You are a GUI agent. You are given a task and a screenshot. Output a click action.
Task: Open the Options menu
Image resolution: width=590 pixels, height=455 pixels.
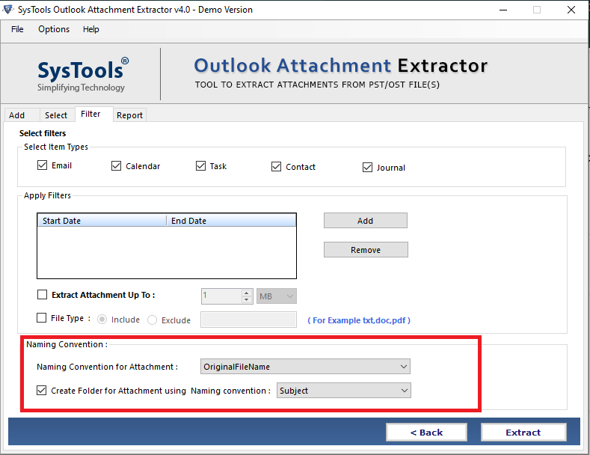54,29
